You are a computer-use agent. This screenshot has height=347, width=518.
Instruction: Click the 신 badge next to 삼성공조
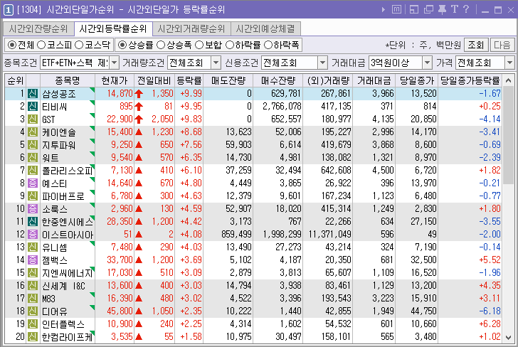tap(33, 94)
